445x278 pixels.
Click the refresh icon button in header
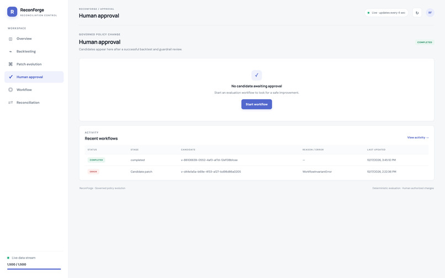[x=417, y=13]
